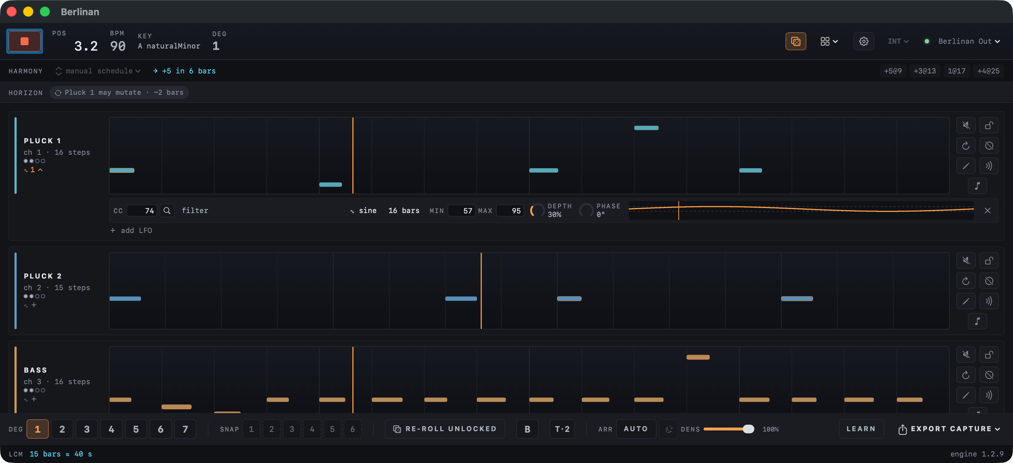Click the Pluck 2 sound waves icon

tap(989, 301)
